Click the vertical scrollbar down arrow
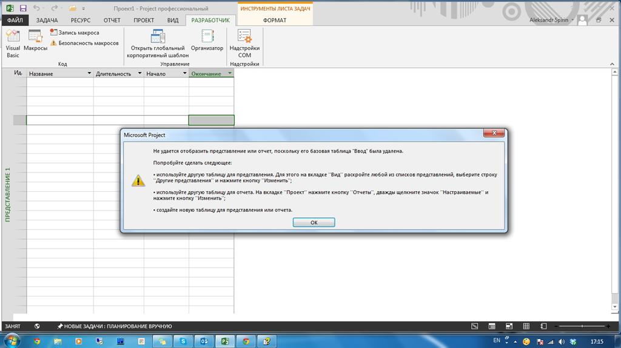Screen dimensions: 621x348 coord(615,306)
